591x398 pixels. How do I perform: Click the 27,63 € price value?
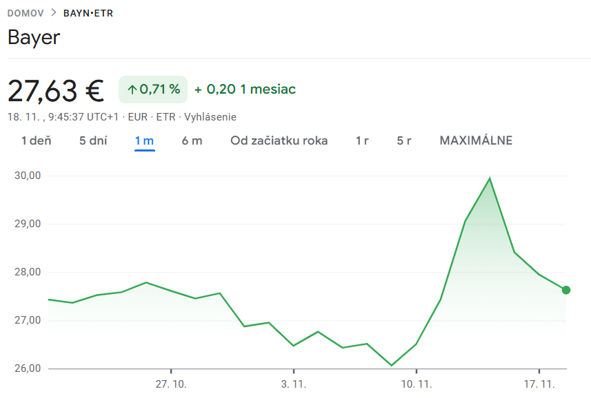pyautogui.click(x=56, y=90)
